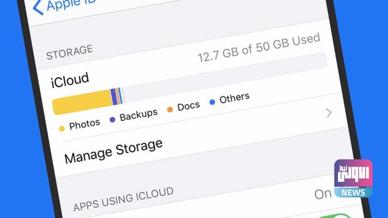Select the Backups storage label
This screenshot has height=218, width=388.
coord(138,115)
